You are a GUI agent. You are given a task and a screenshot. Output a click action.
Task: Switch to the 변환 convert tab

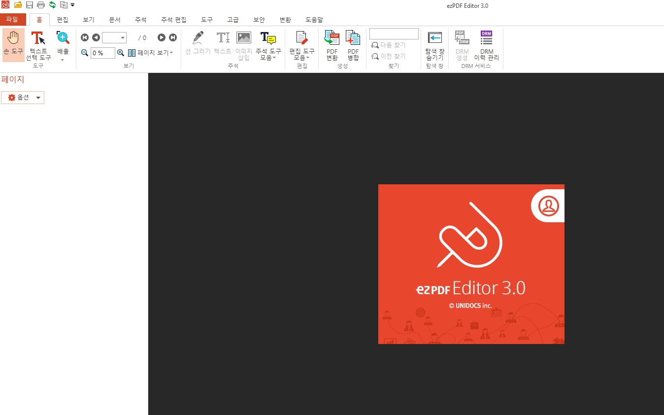pos(285,20)
